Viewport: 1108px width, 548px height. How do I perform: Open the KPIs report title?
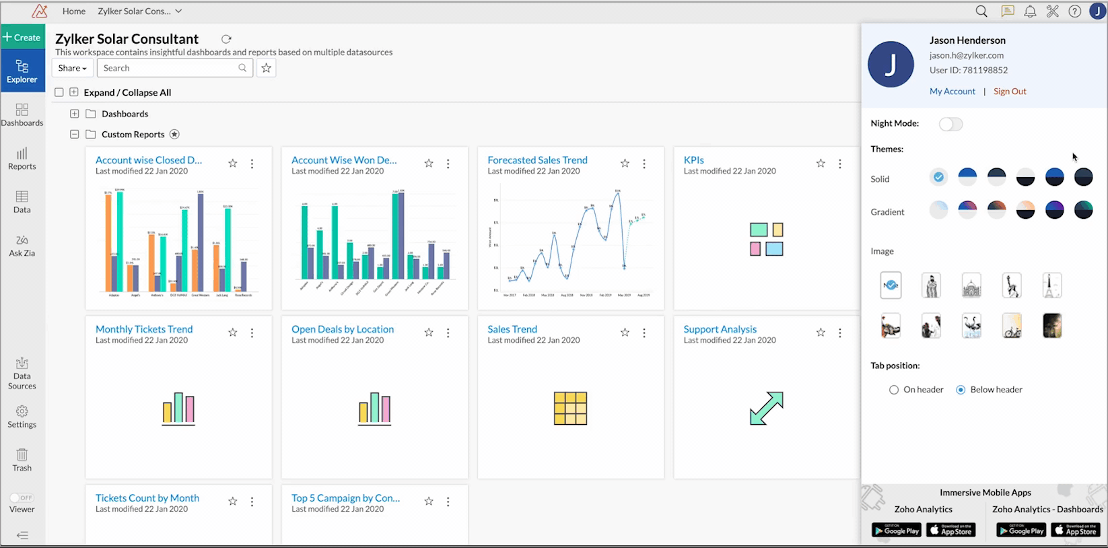(694, 160)
